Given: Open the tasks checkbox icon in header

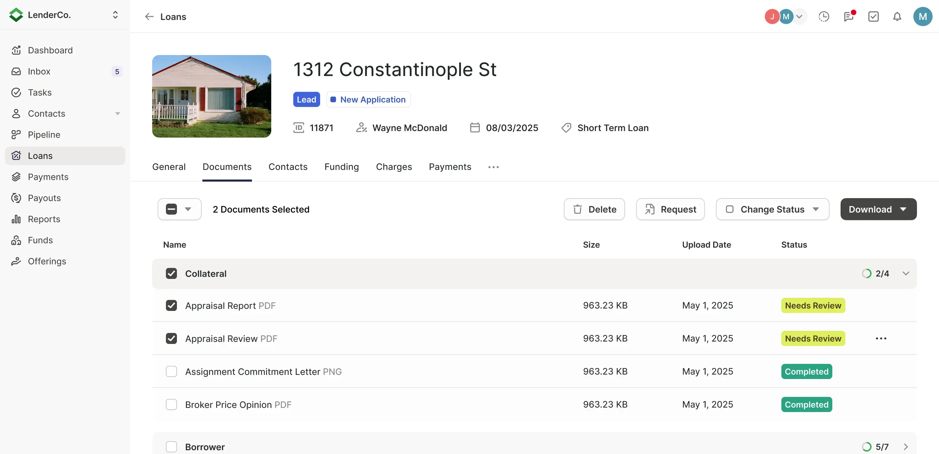Looking at the screenshot, I should (873, 17).
